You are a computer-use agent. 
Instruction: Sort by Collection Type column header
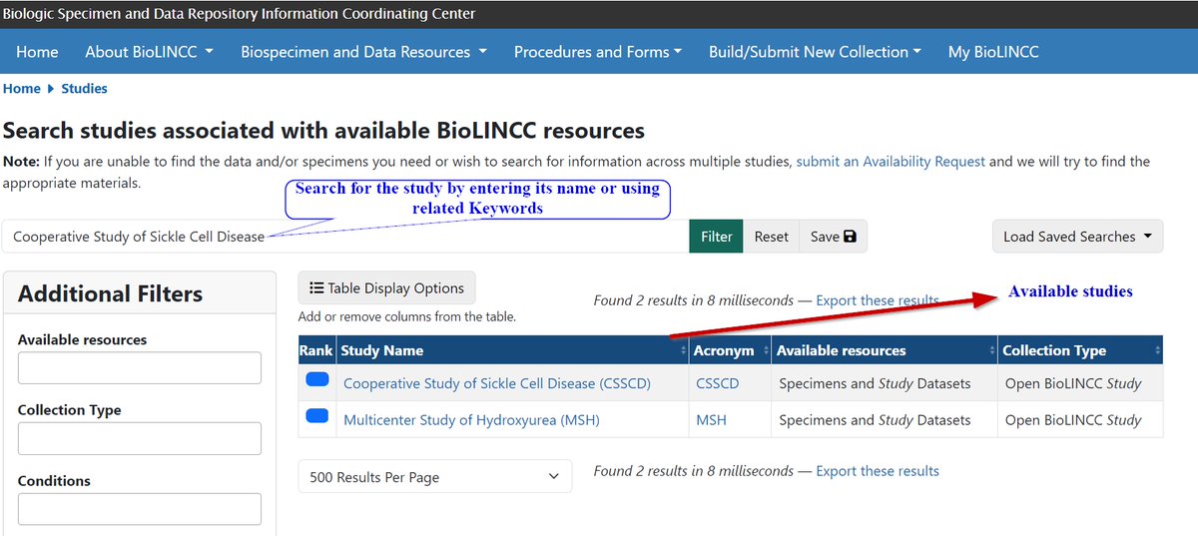[1080, 350]
